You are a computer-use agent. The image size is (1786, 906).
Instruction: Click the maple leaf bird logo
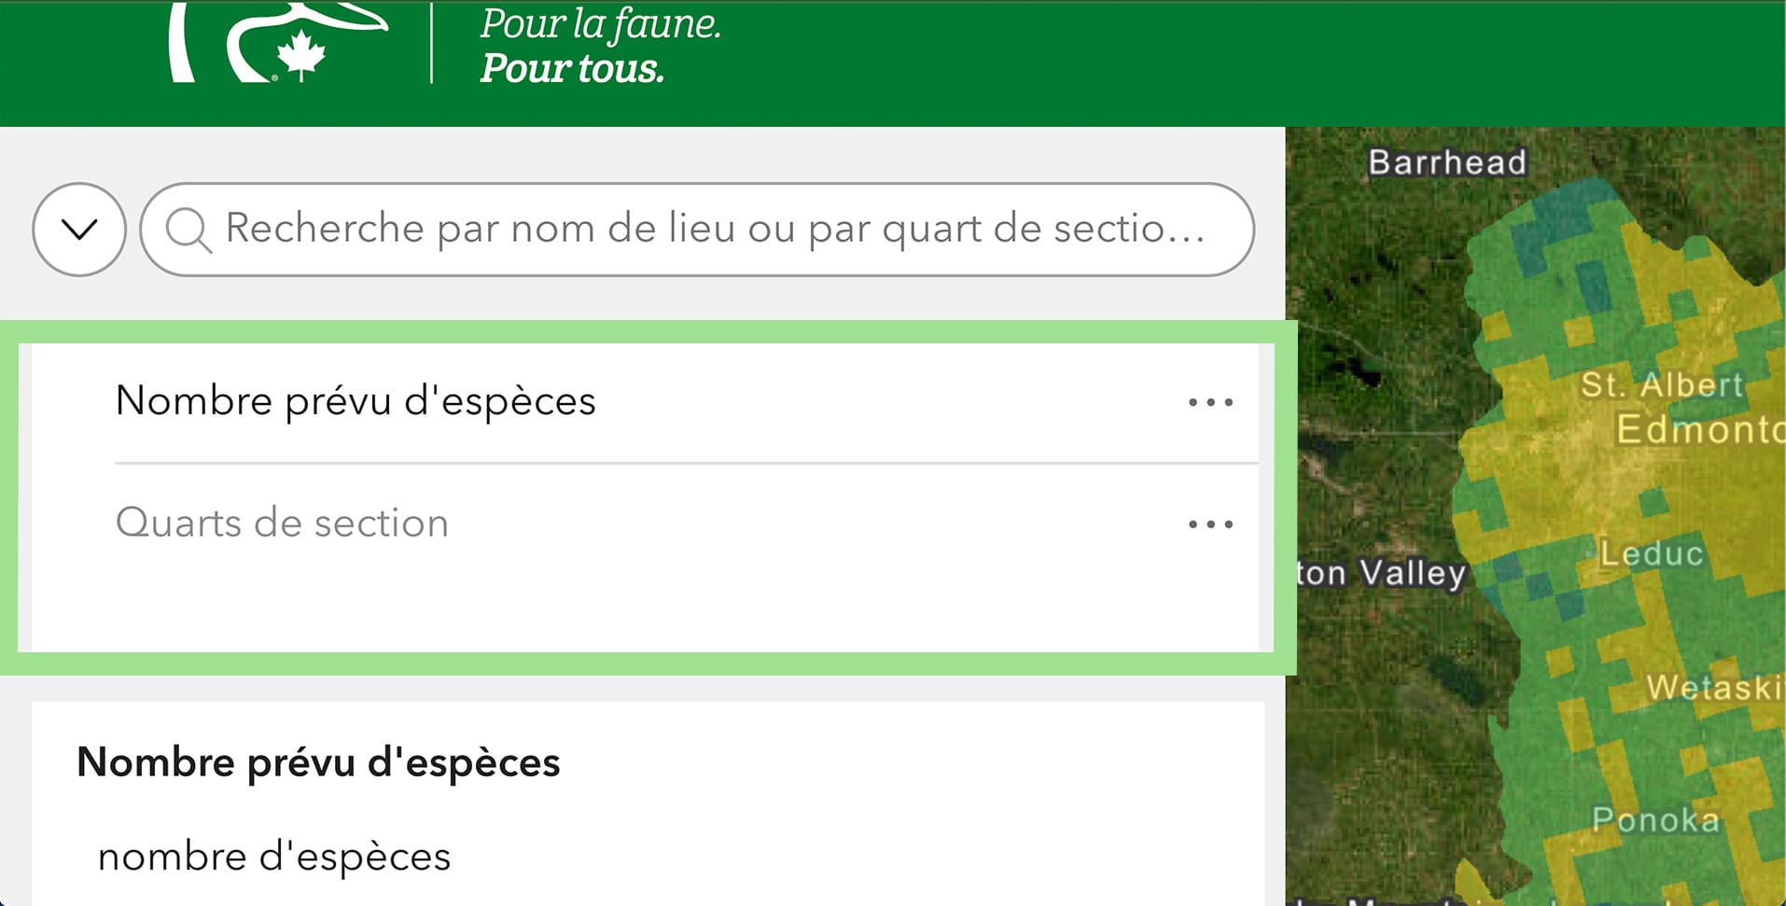click(278, 42)
